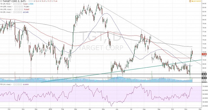
Task: Click the 66.49 horizontal line price label
Action: tap(205, 74)
